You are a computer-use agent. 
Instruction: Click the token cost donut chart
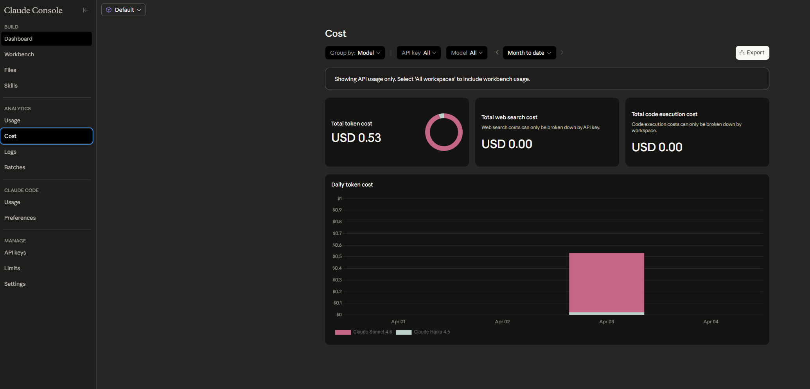pyautogui.click(x=444, y=132)
